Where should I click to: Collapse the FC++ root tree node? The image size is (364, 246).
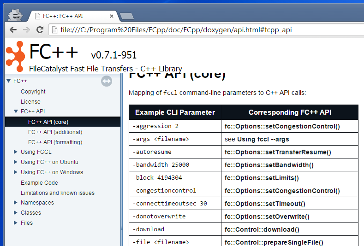tap(8, 81)
